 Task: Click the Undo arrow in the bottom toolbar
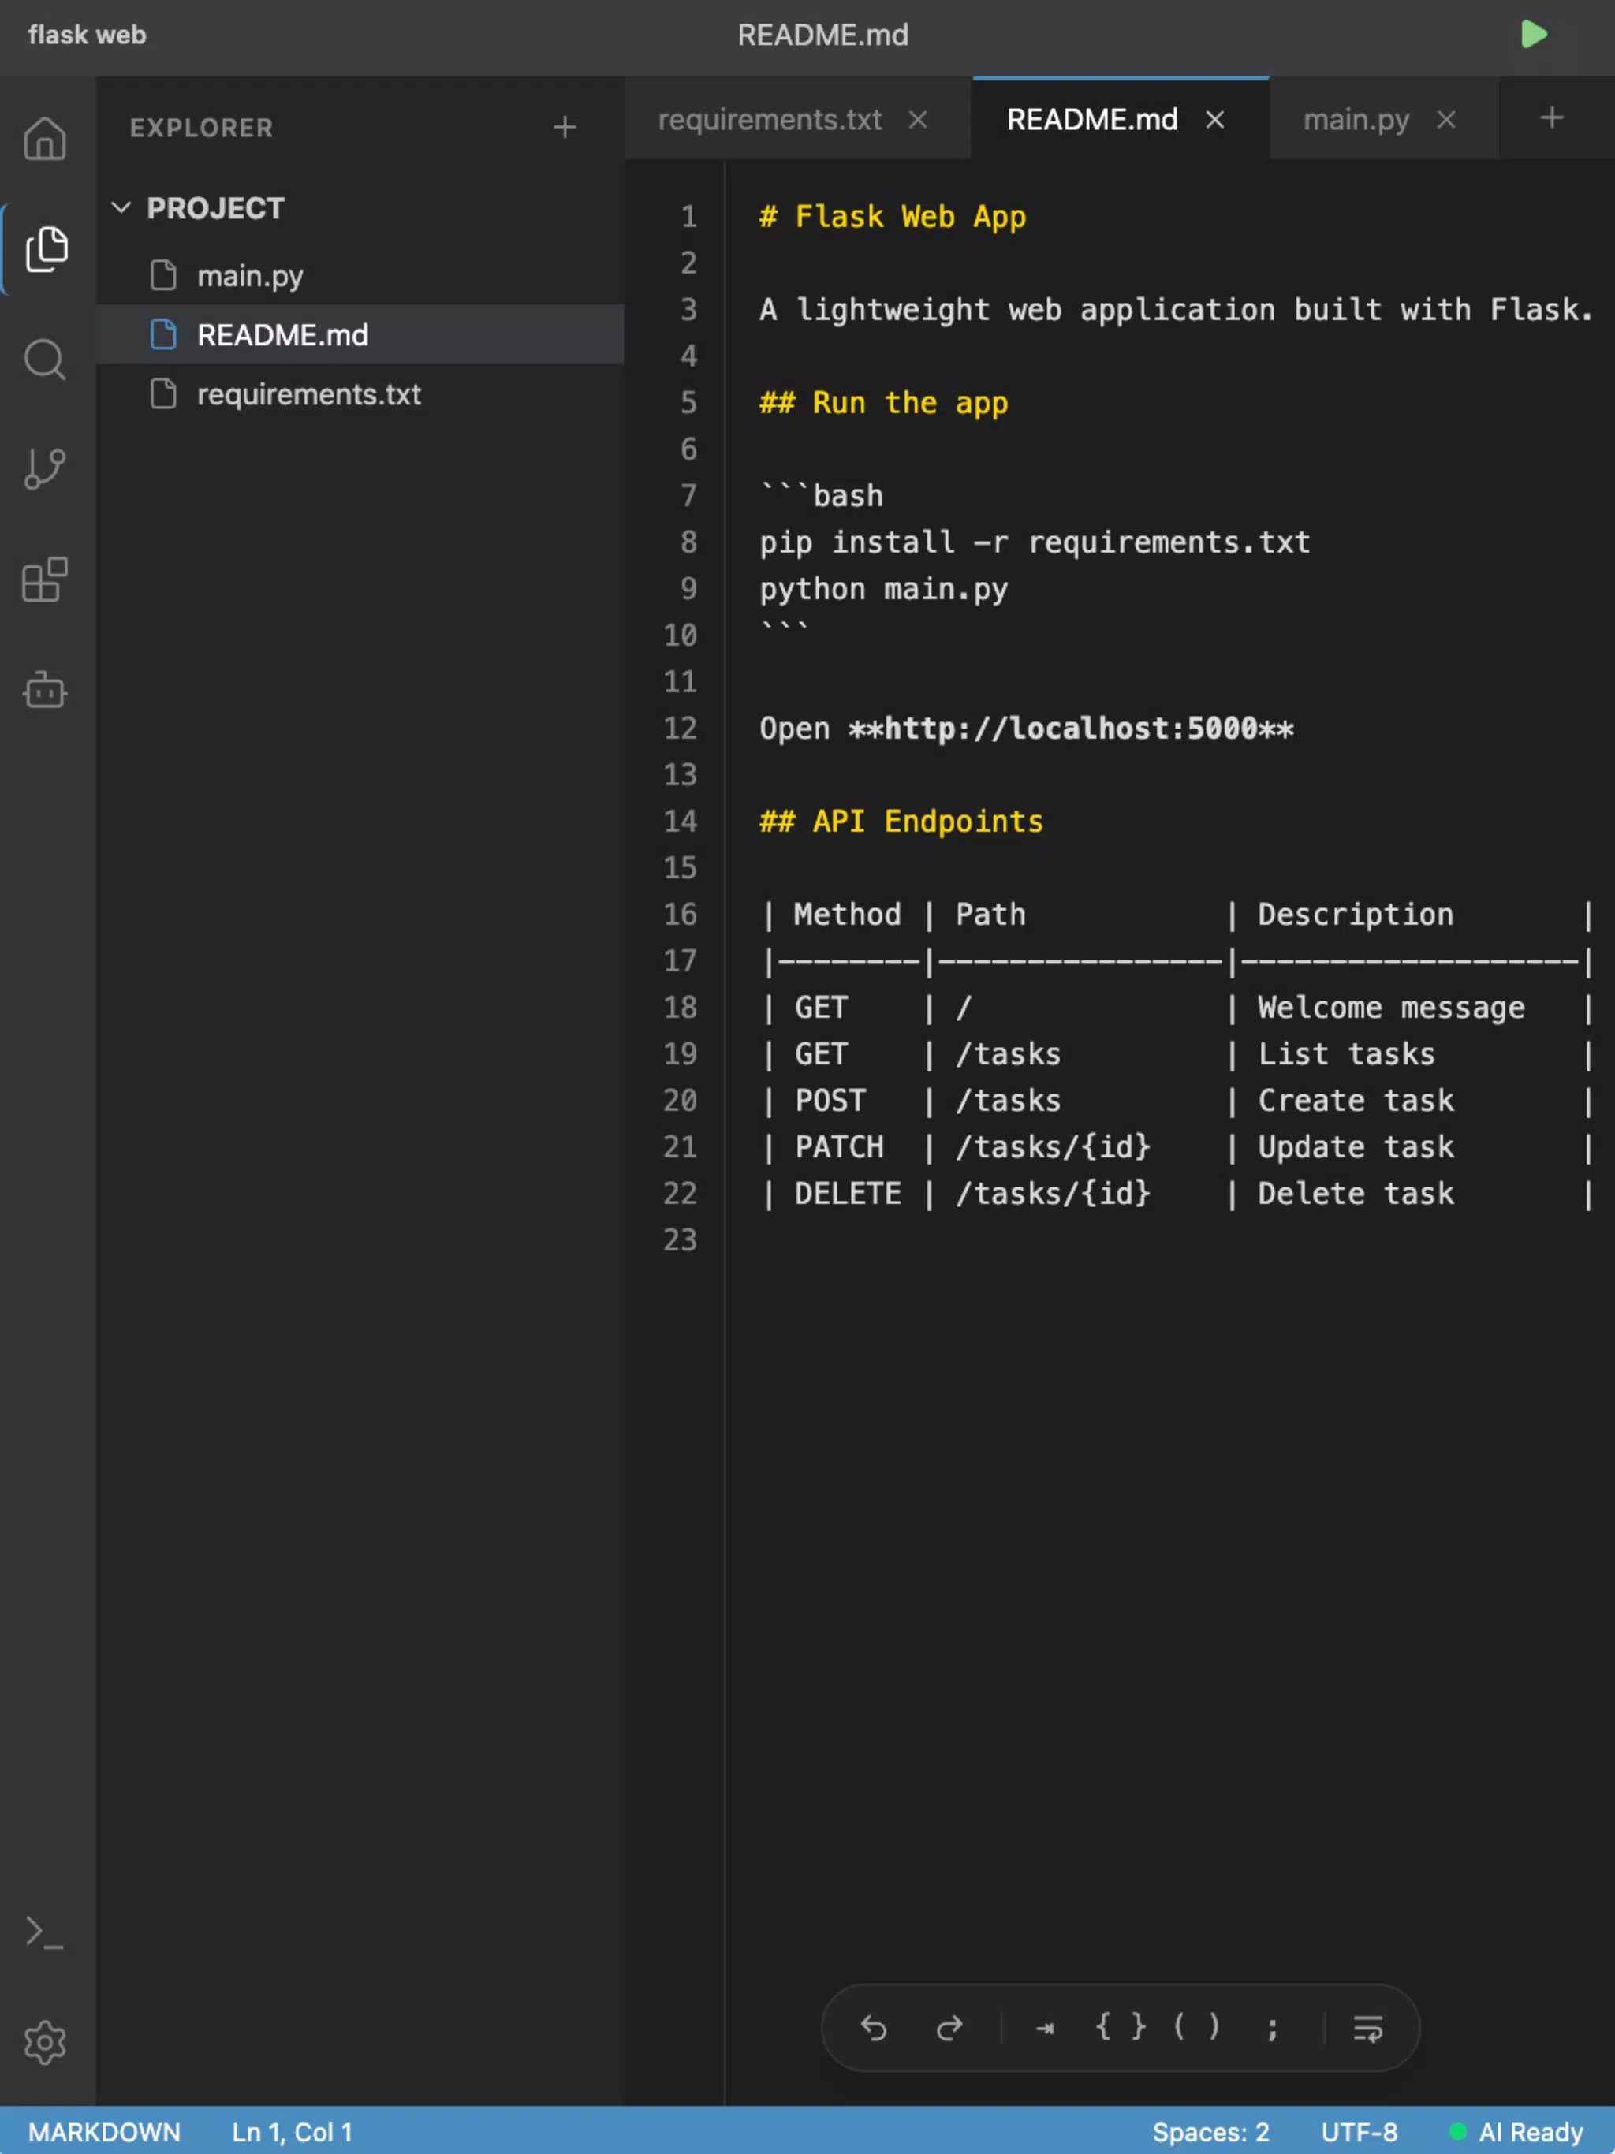(874, 2027)
